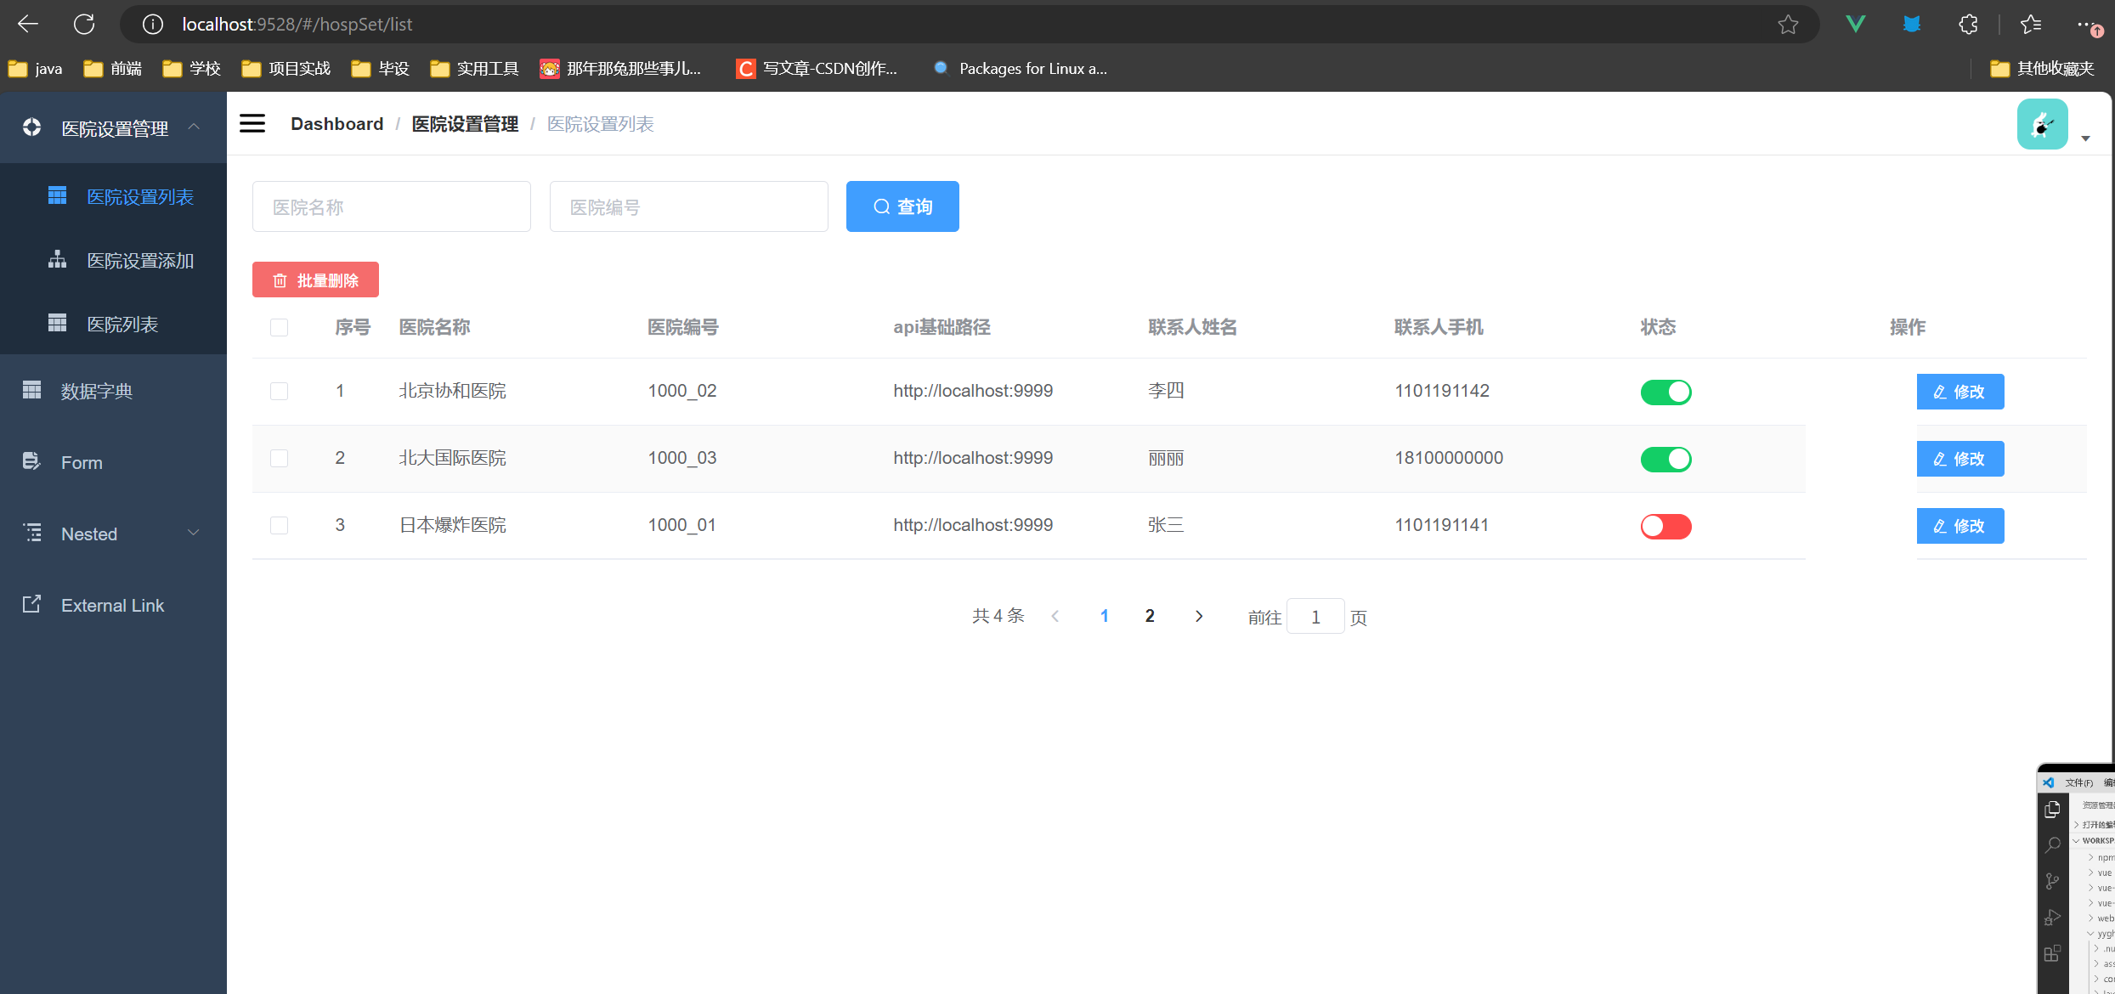Viewport: 2115px width, 994px height.
Task: Open the browser favorites list icon
Action: (x=2031, y=24)
